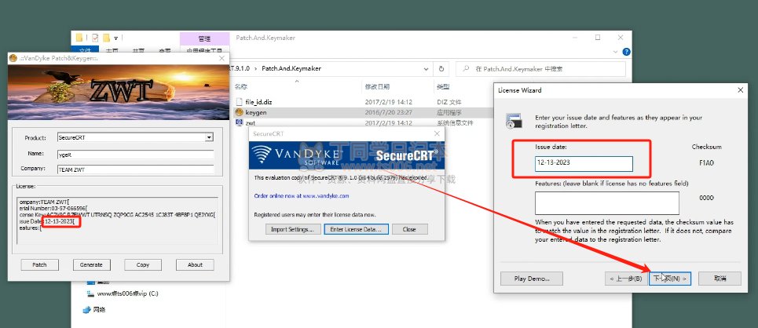Click the 管理 tab in Explorer ribbon
Viewport: 758px width, 328px height.
tap(204, 38)
